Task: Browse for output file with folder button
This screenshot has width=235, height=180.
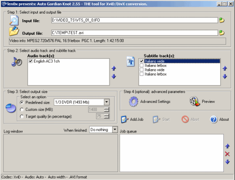Action: tap(222, 33)
